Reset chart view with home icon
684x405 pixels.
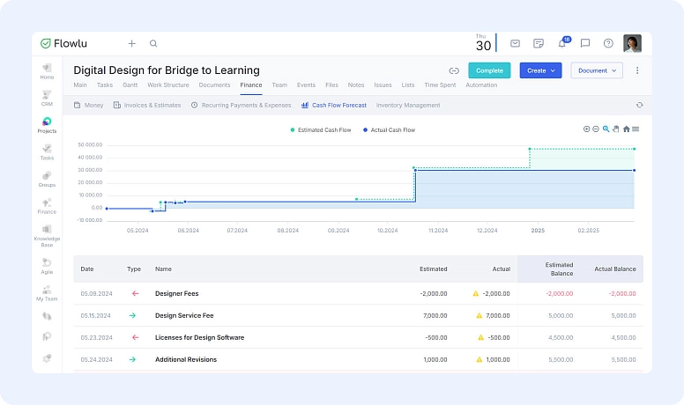coord(626,129)
